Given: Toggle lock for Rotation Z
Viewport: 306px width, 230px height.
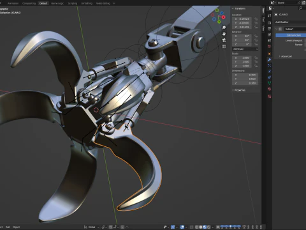Looking at the screenshot, I should point(256,44).
